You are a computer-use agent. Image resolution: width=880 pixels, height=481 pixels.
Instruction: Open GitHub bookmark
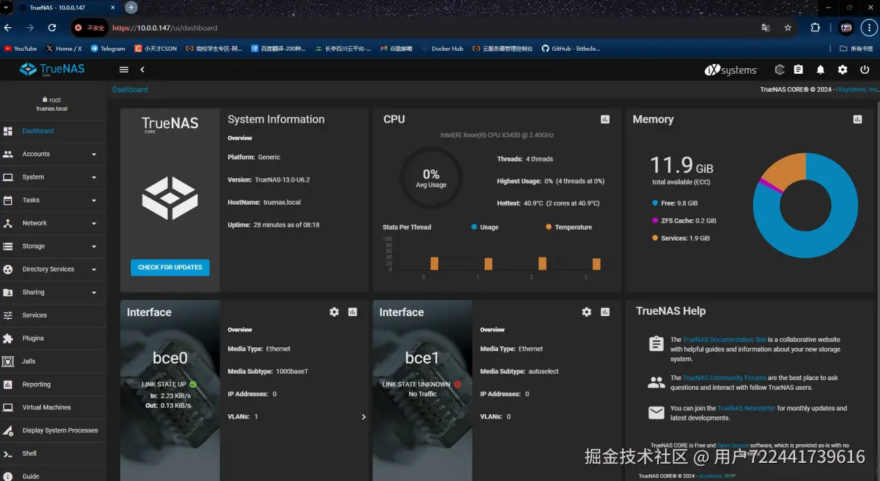[570, 49]
